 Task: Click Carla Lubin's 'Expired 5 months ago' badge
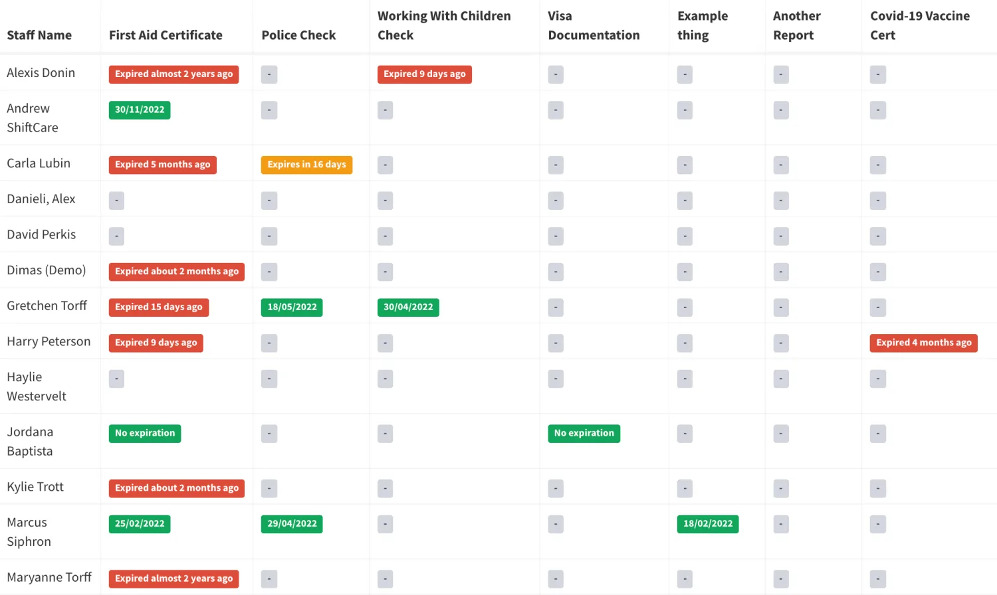162,165
